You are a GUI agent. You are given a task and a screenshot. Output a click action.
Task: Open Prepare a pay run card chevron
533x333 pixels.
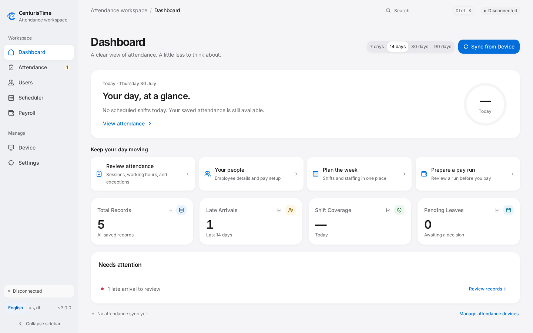coord(513,174)
